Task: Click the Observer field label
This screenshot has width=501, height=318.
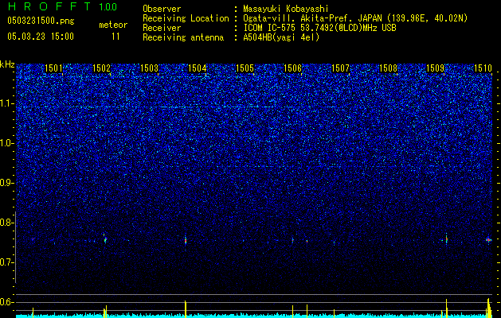Action: (x=162, y=9)
